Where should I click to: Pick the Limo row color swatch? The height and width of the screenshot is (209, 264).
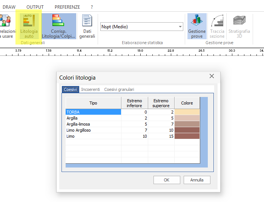click(x=187, y=136)
